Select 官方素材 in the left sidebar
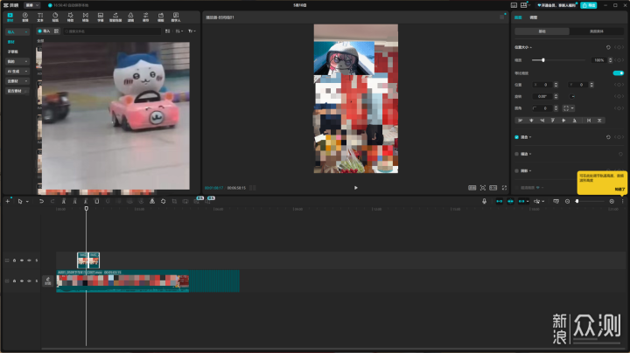Viewport: 630px width, 353px height. [x=17, y=91]
